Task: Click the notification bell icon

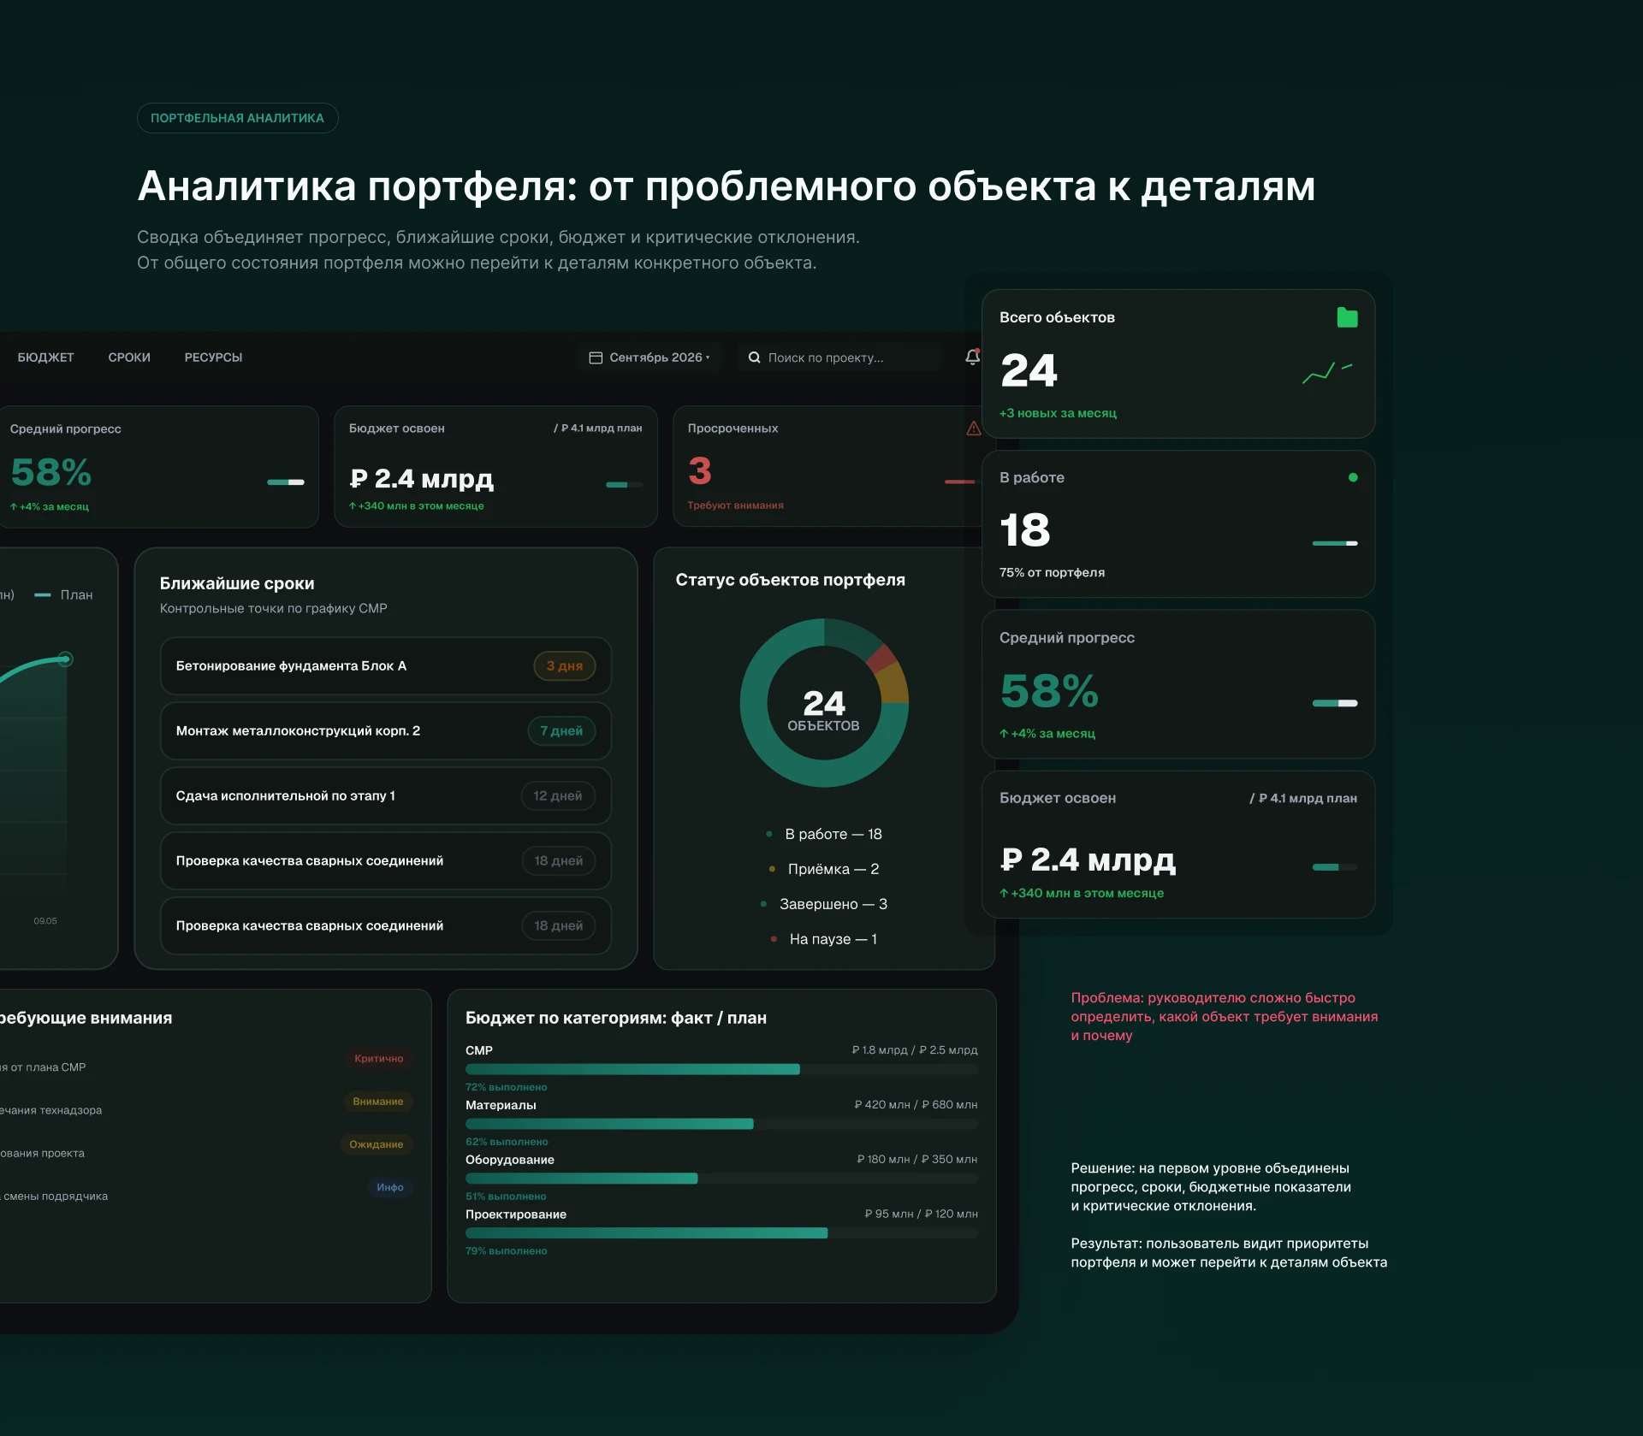Action: 972,357
